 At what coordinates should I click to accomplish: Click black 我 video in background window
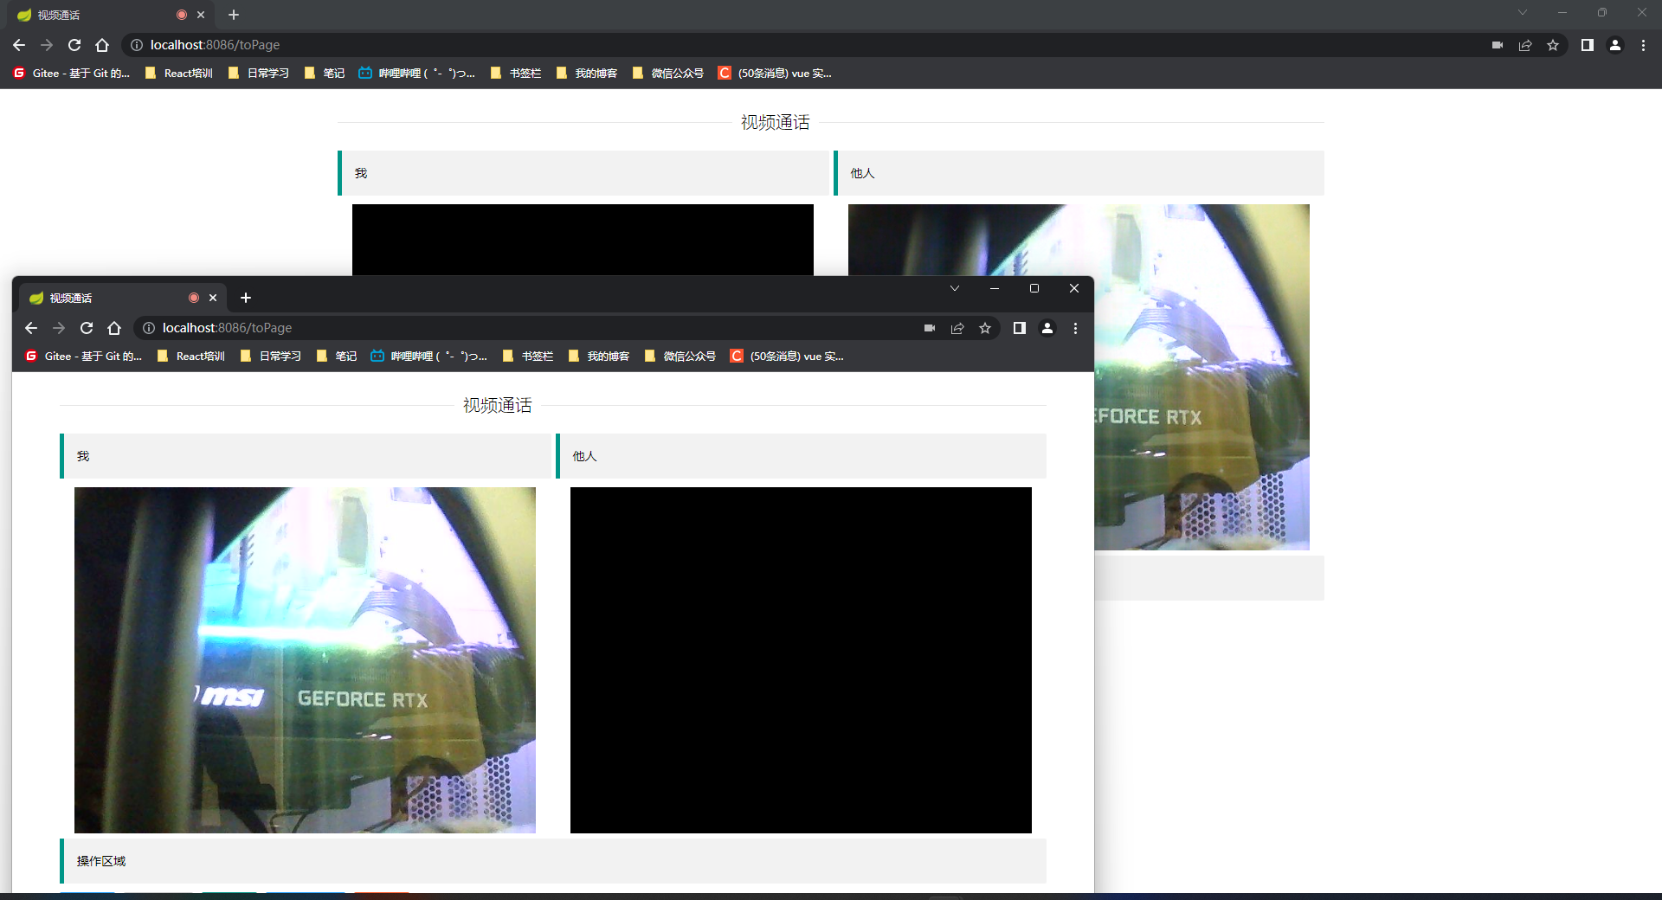583,240
